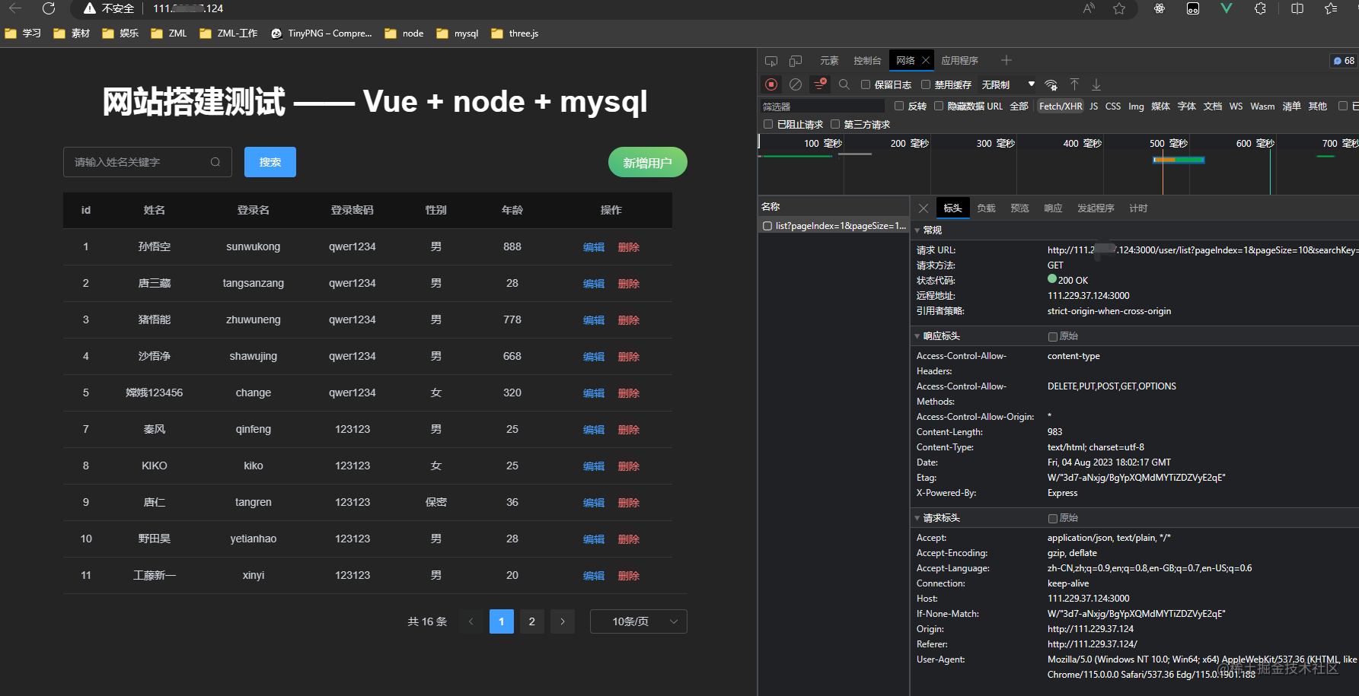The width and height of the screenshot is (1359, 696).
Task: Filter requests by JS type
Action: [1094, 106]
